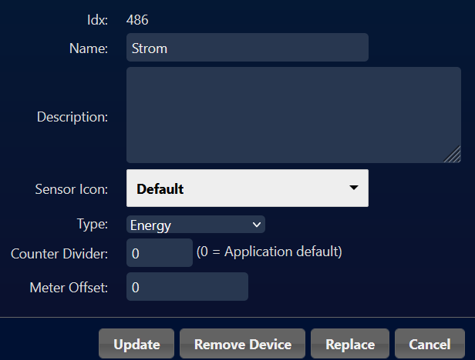Click the 'Name:' label
Viewport: 475px width, 360px height.
(89, 48)
